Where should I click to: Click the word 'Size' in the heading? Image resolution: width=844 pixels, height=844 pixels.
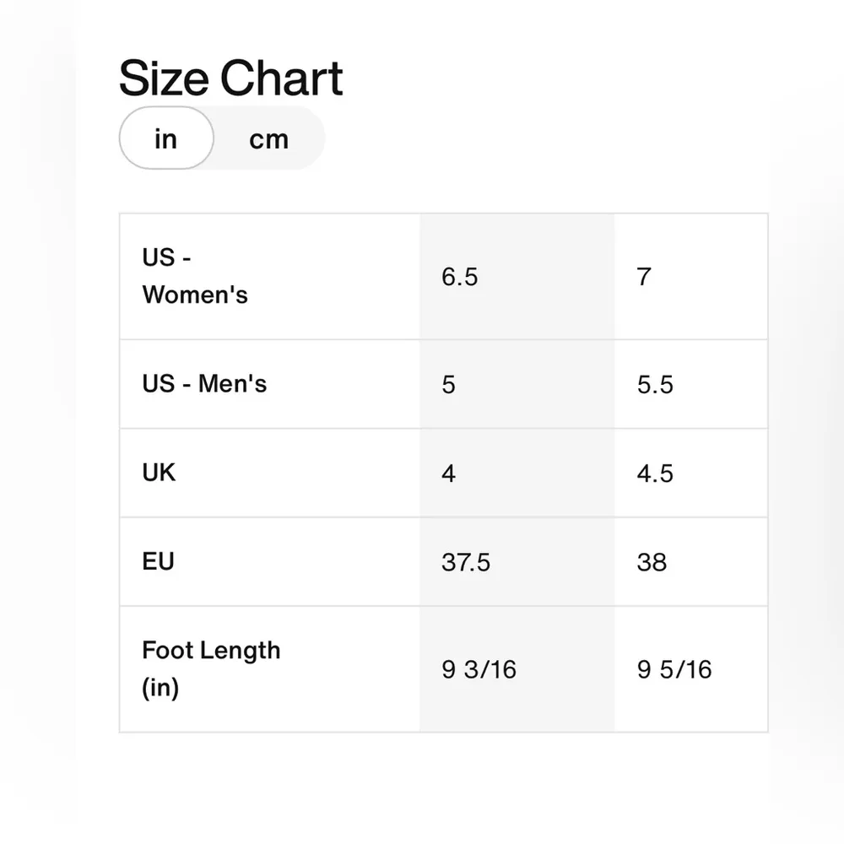click(x=164, y=78)
